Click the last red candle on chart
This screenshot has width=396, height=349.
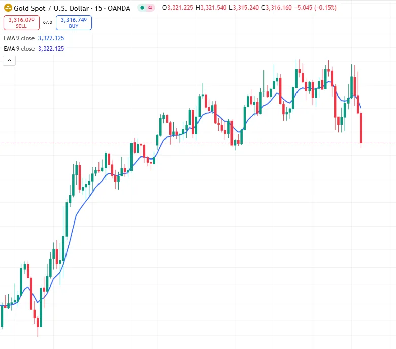361,128
